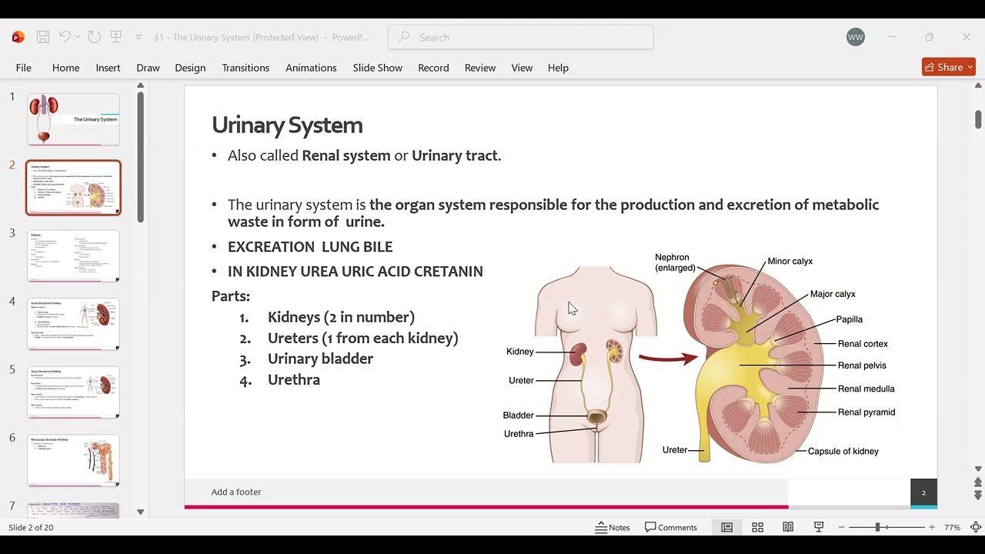Click list item 'Ureters (1 from each kidney)'
The image size is (985, 554).
362,338
